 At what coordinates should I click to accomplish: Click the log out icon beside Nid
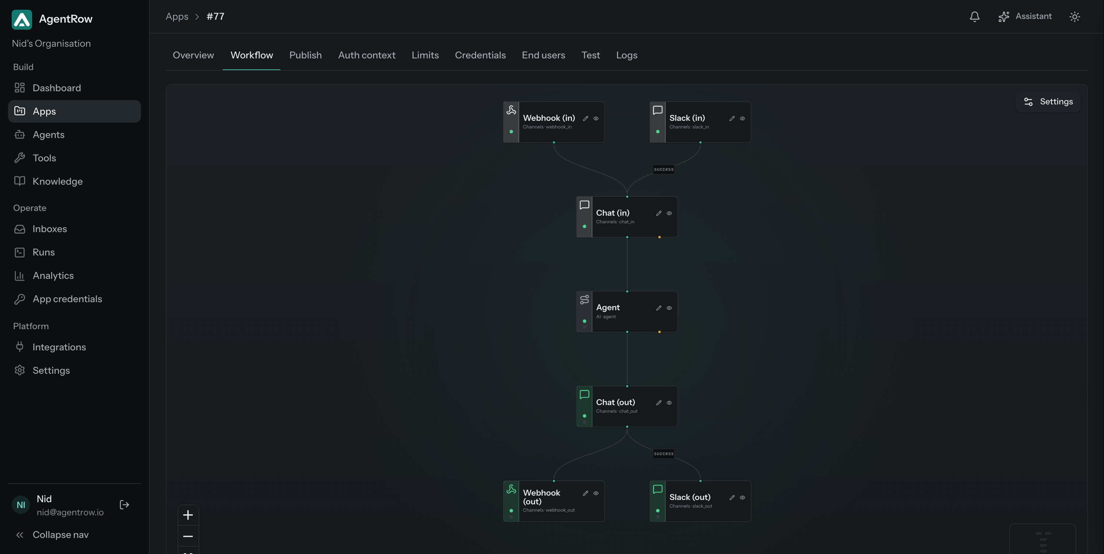click(x=124, y=505)
